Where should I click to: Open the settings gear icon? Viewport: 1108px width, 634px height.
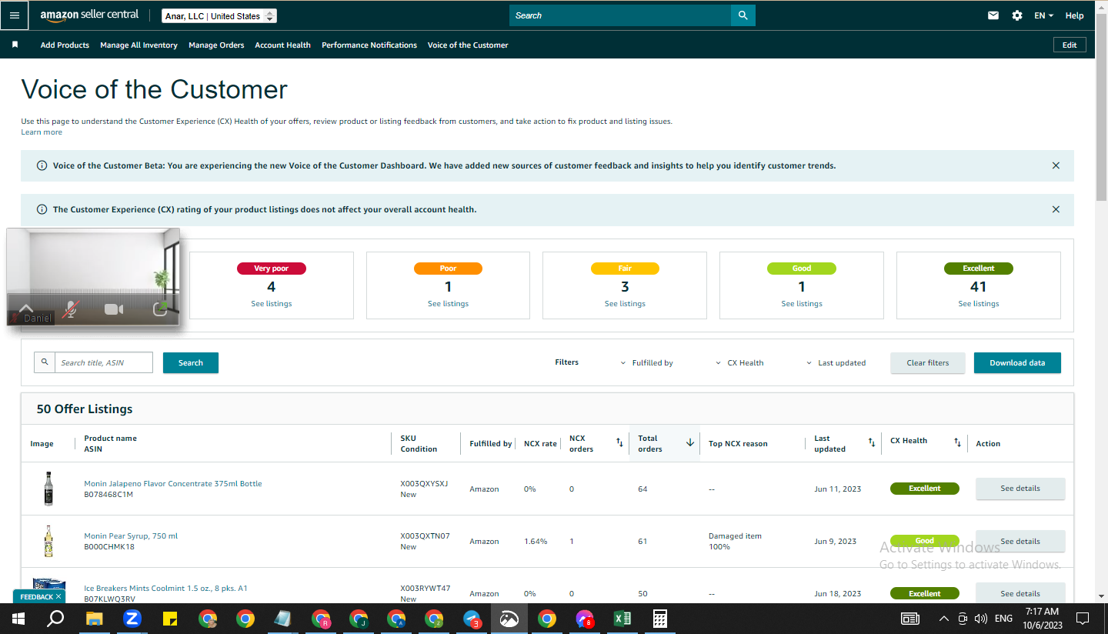[x=1017, y=15]
